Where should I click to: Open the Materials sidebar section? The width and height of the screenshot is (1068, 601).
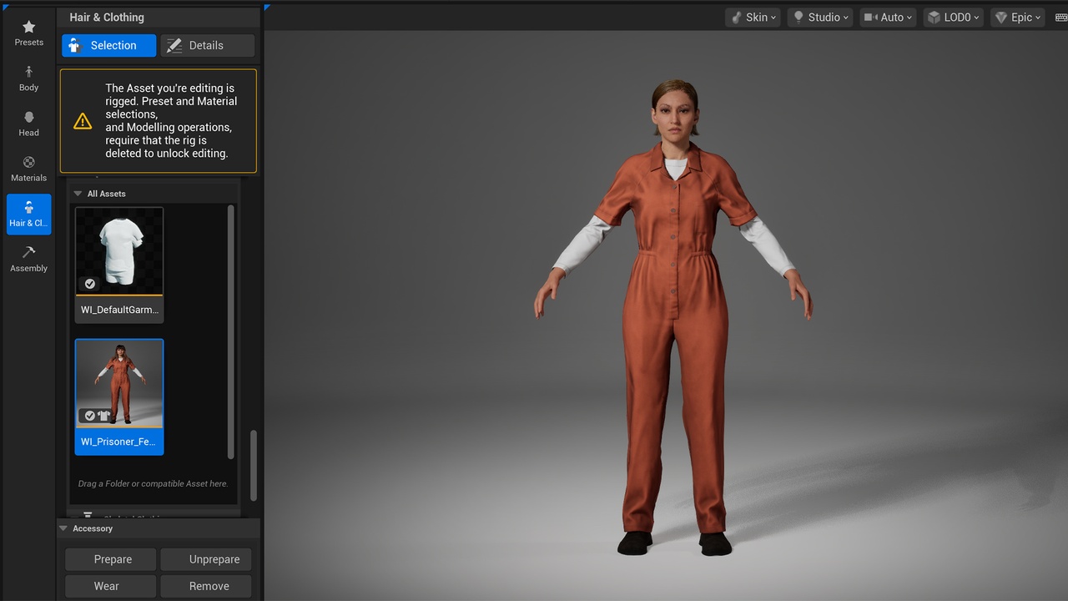pos(28,169)
